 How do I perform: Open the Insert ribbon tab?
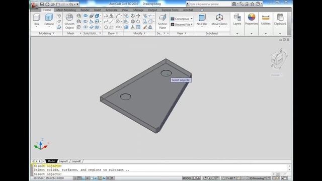pos(98,10)
